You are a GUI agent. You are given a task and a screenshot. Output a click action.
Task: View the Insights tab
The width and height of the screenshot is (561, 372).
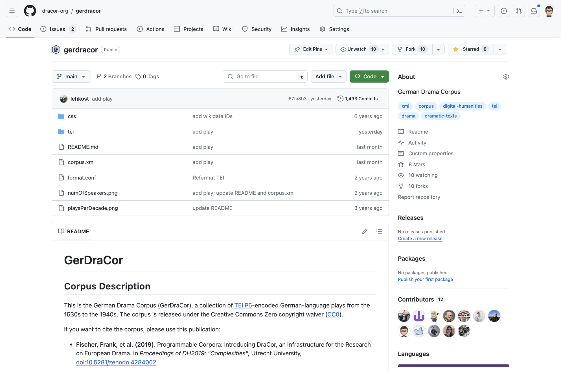[295, 29]
